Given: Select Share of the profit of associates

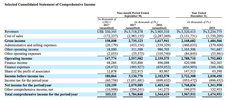Looking at the screenshot, I should point(27,71).
